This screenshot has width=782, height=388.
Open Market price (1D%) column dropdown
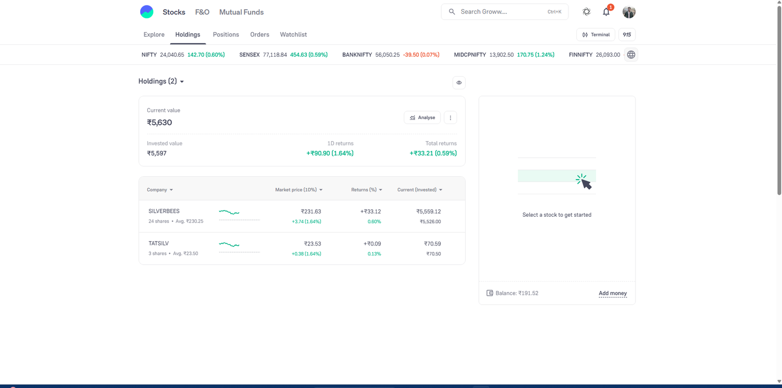point(299,190)
